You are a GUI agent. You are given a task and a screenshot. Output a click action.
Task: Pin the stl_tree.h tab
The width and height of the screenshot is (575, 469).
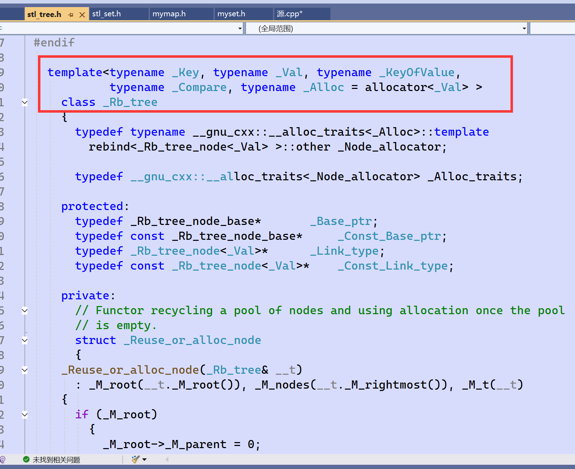[x=71, y=15]
